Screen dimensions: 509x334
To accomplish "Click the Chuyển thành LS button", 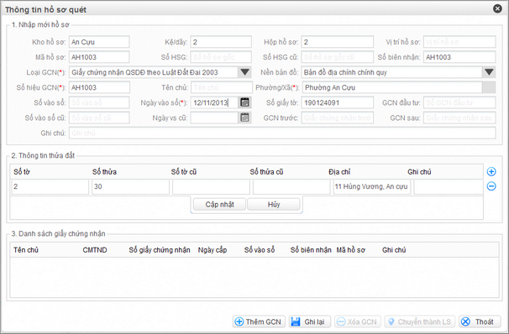I will coord(420,321).
